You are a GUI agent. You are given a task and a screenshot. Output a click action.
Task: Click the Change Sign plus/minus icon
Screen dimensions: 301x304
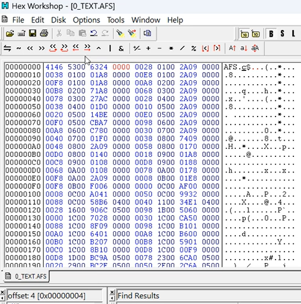137,48
